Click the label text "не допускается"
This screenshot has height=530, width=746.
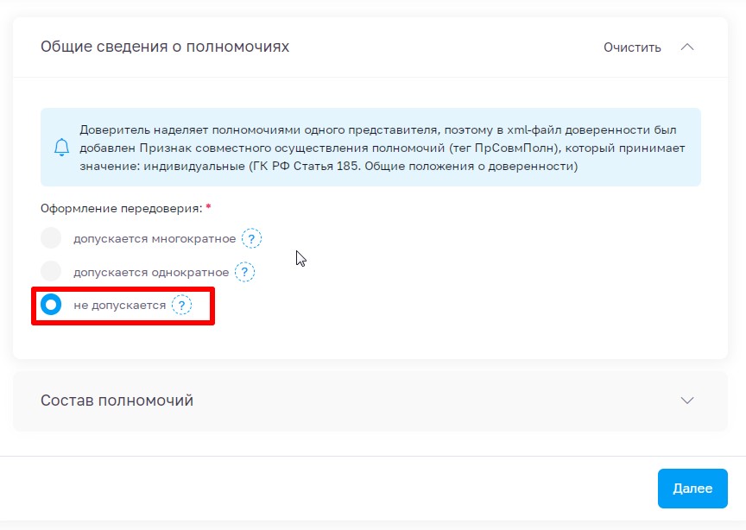(120, 305)
